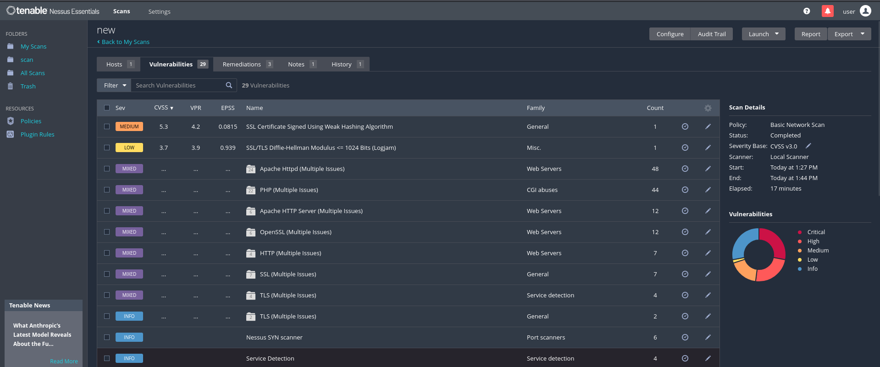Screen dimensions: 880x367
Task: Click the search magnifier icon
Action: (229, 85)
